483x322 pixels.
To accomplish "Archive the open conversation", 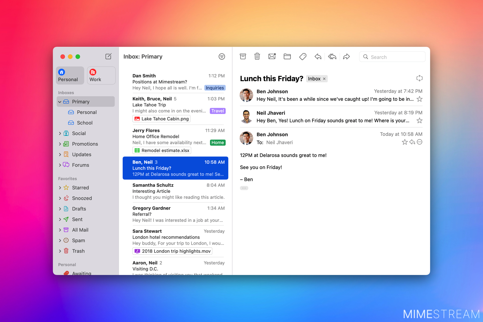I will click(x=243, y=57).
